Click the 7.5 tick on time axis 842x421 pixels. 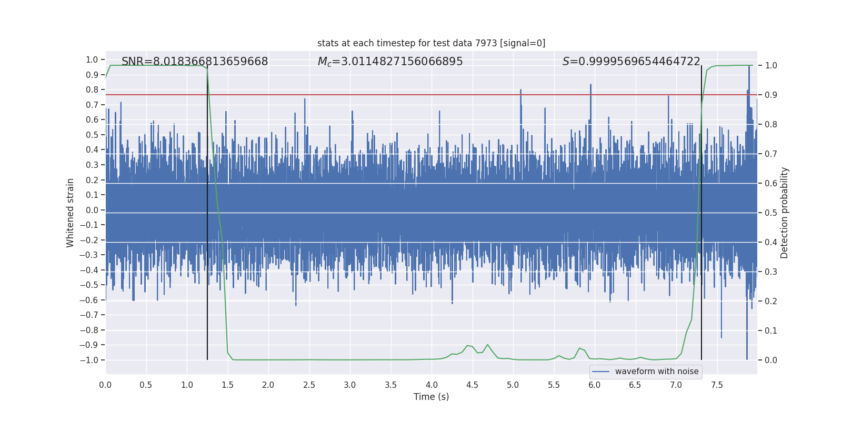717,385
